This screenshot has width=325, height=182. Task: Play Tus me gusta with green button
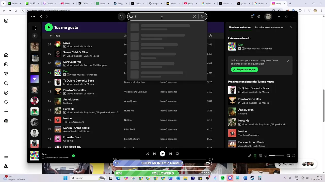(49, 27)
